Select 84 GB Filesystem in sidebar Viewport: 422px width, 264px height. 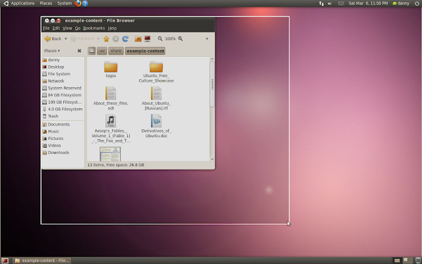pyautogui.click(x=63, y=95)
